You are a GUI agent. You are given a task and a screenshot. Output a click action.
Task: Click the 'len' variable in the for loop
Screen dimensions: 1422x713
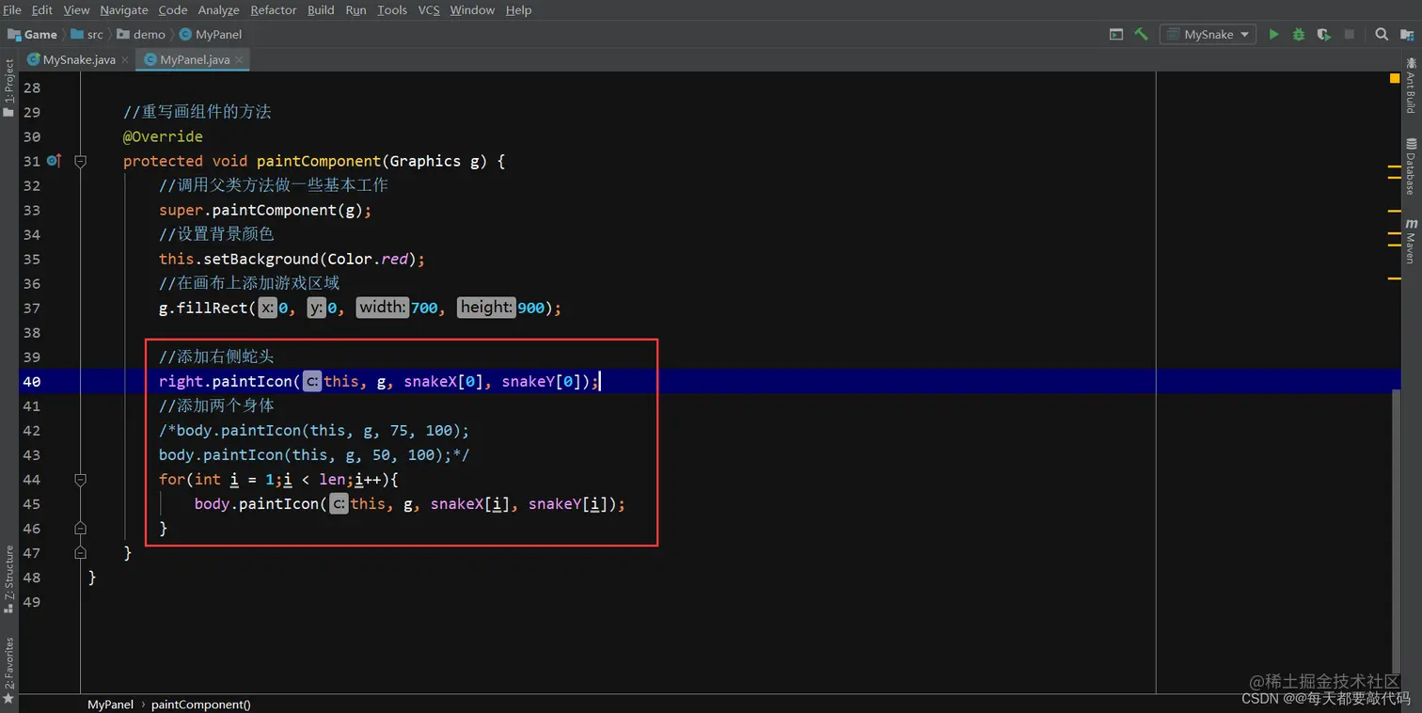pos(332,479)
